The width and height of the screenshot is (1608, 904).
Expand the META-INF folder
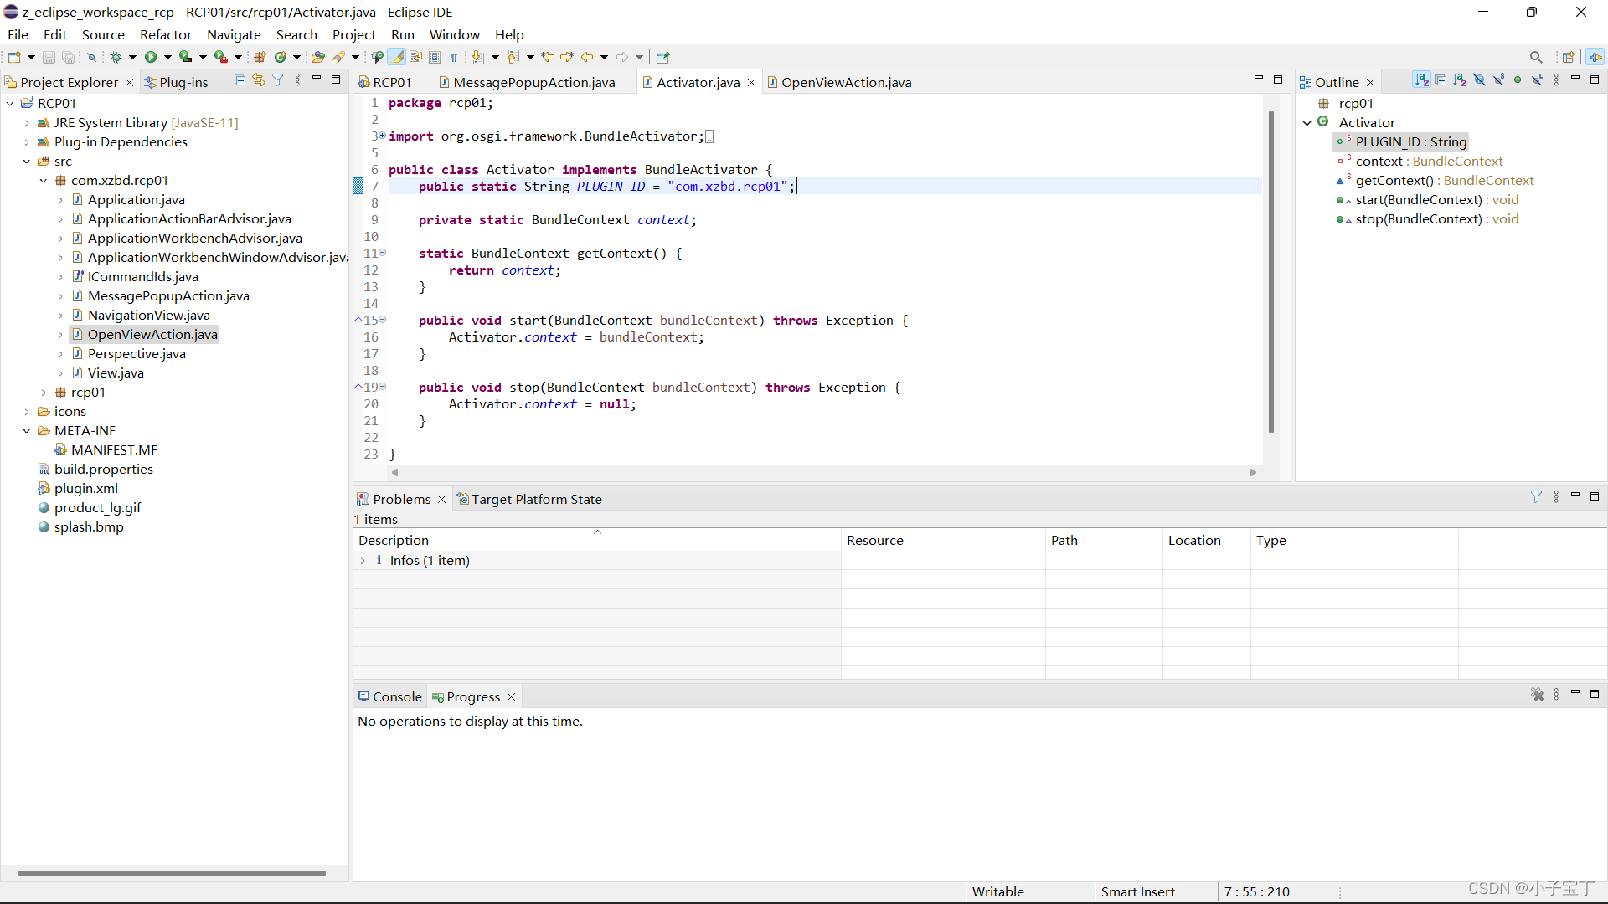click(24, 429)
